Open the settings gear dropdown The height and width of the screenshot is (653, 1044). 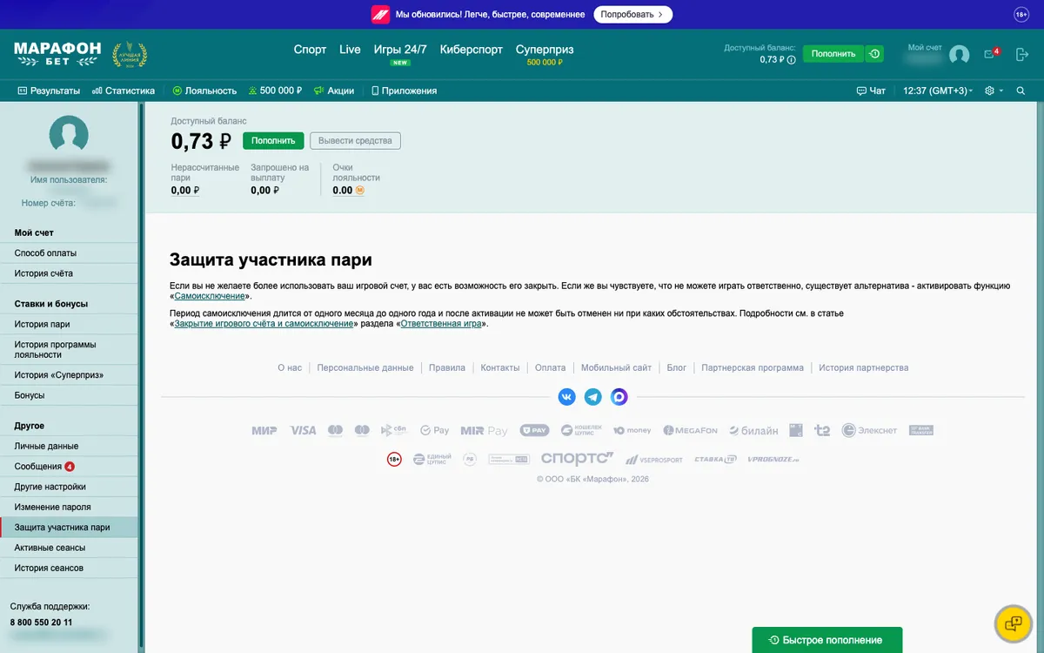[993, 91]
